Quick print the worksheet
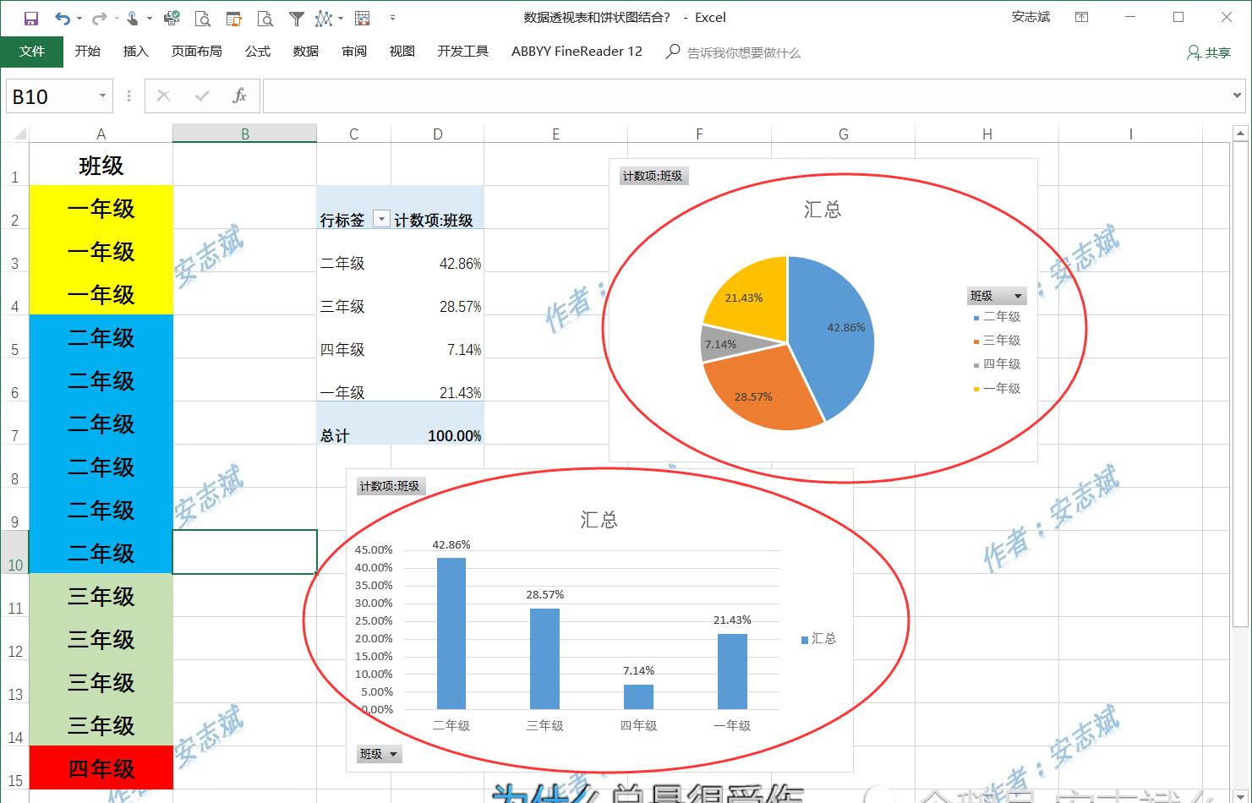This screenshot has height=803, width=1252. (172, 17)
